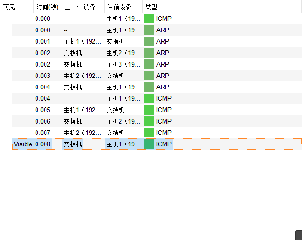302x240 pixels.
Task: Click the ICMP type label at 0.005
Action: (164, 110)
